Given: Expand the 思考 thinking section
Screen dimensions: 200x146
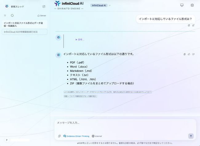Looking at the screenshot, I should [80, 40].
